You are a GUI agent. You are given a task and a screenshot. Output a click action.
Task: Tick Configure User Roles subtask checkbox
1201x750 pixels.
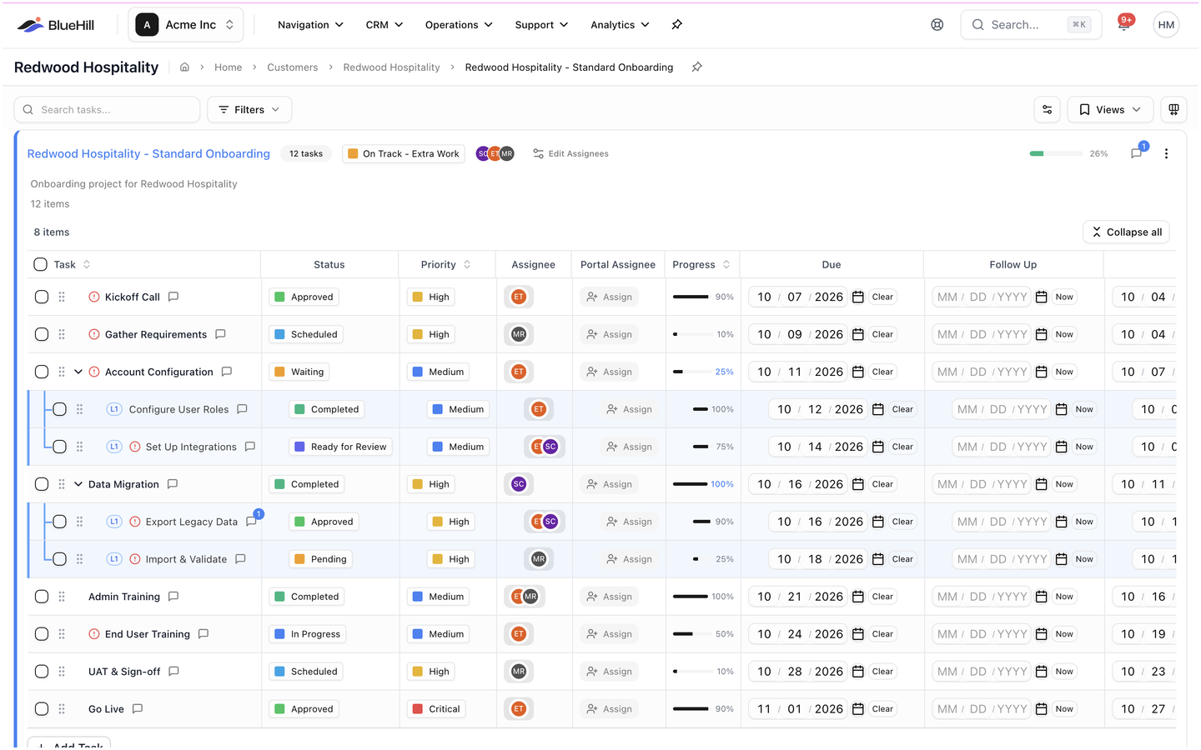pyautogui.click(x=59, y=409)
